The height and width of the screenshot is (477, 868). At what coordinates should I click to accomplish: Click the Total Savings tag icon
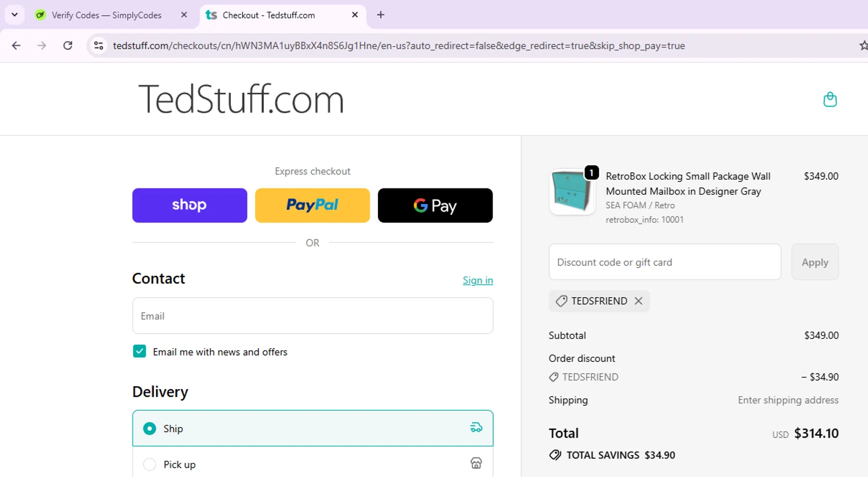(555, 455)
